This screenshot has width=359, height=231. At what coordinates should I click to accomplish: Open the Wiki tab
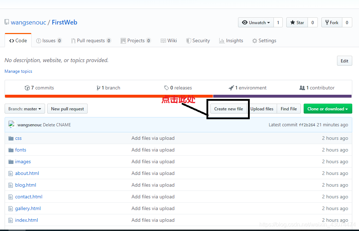(x=169, y=40)
